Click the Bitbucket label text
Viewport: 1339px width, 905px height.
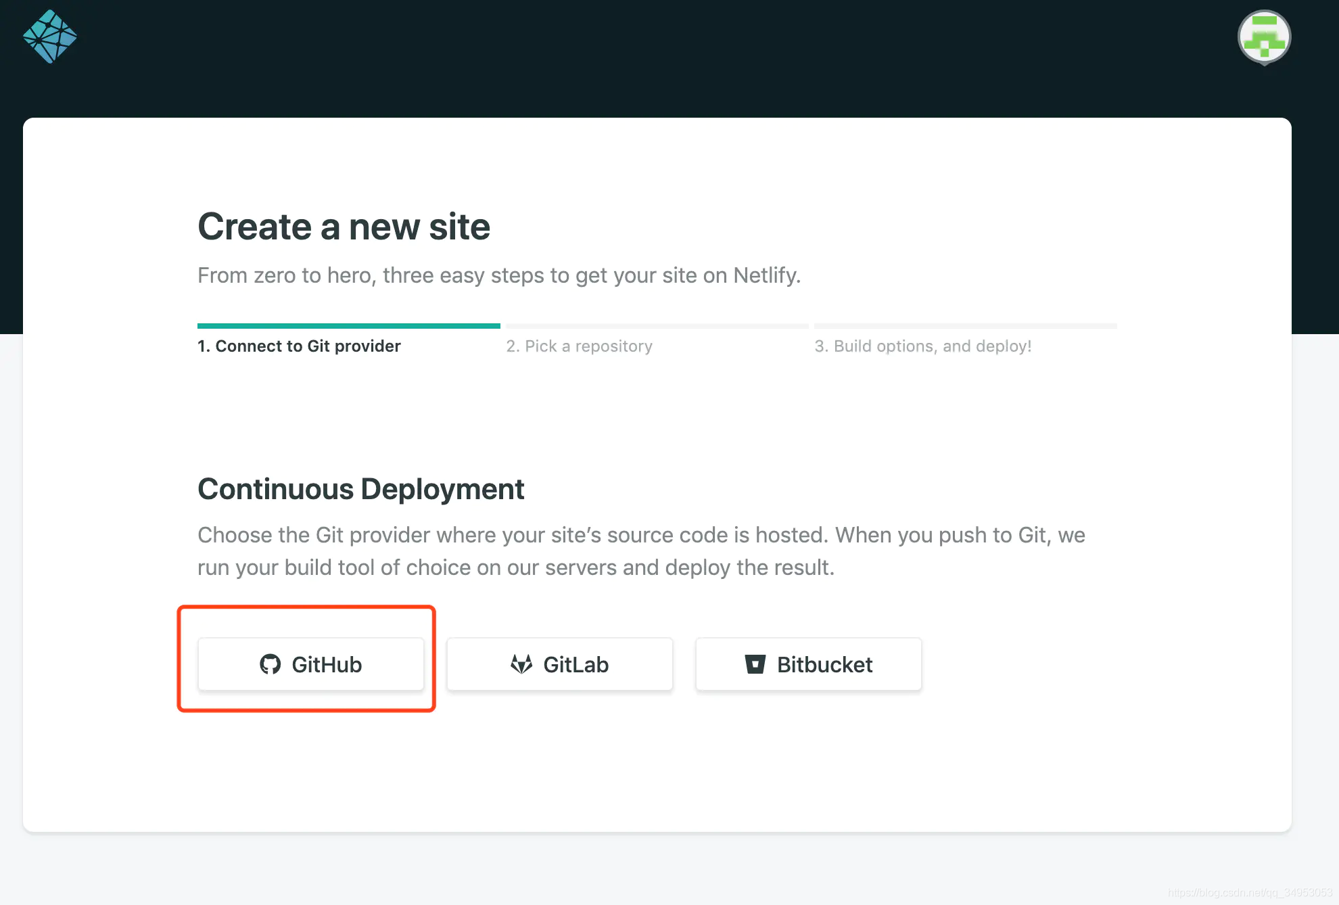click(824, 664)
